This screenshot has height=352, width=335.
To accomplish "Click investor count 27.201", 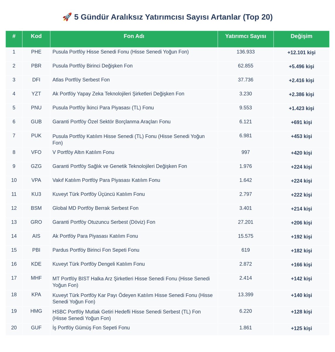I will (x=246, y=222).
